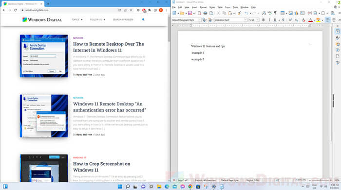Click the Paste clipboard icon in Writer
This screenshot has width=341, height=190.
pyautogui.click(x=230, y=13)
